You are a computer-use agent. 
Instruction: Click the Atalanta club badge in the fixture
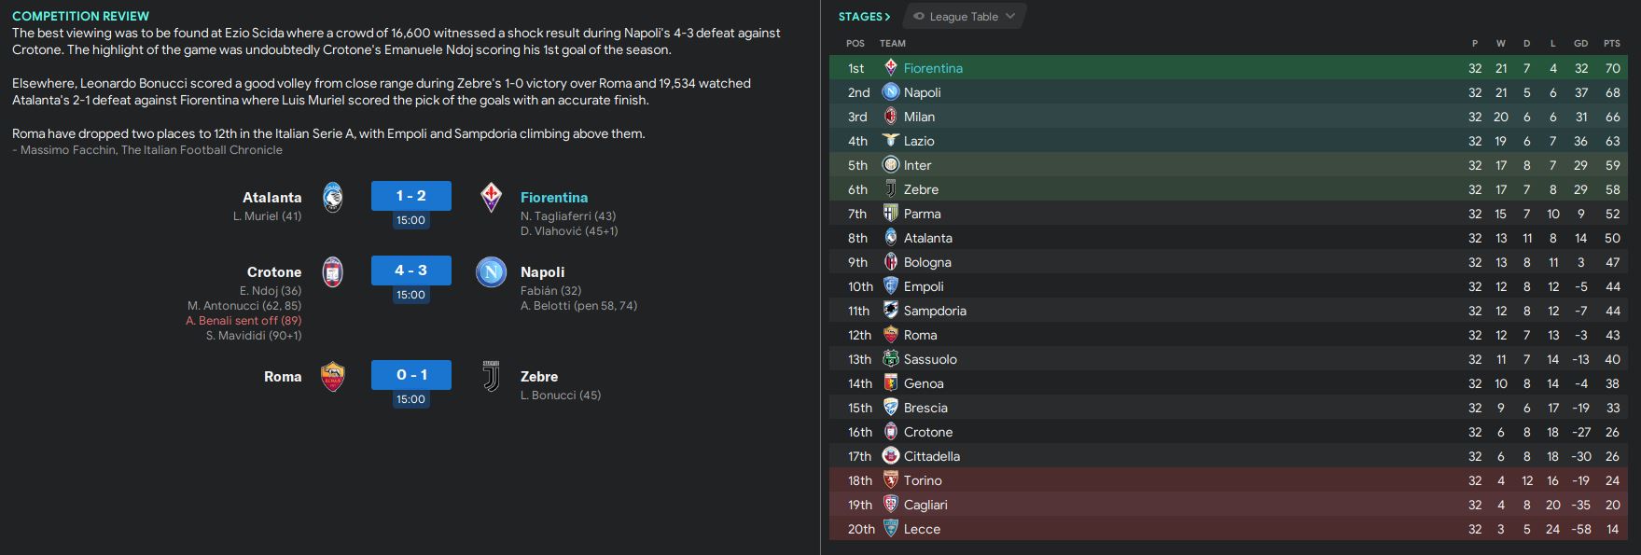click(x=333, y=198)
